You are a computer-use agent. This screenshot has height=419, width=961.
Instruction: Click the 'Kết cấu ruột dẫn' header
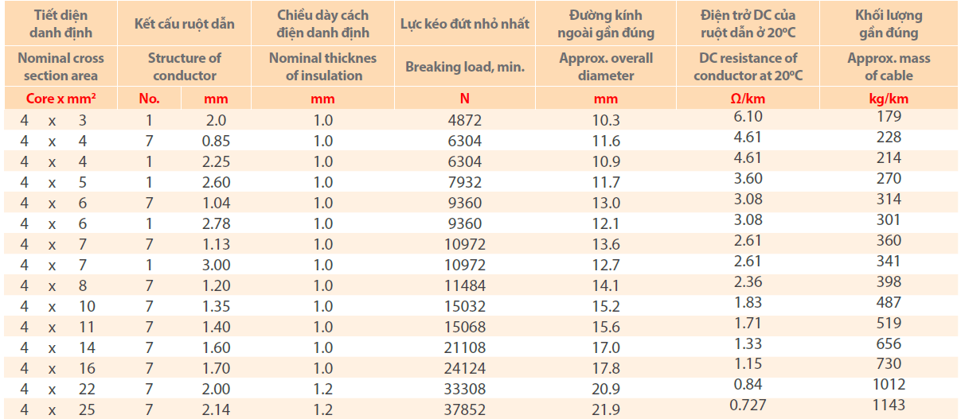coord(185,23)
